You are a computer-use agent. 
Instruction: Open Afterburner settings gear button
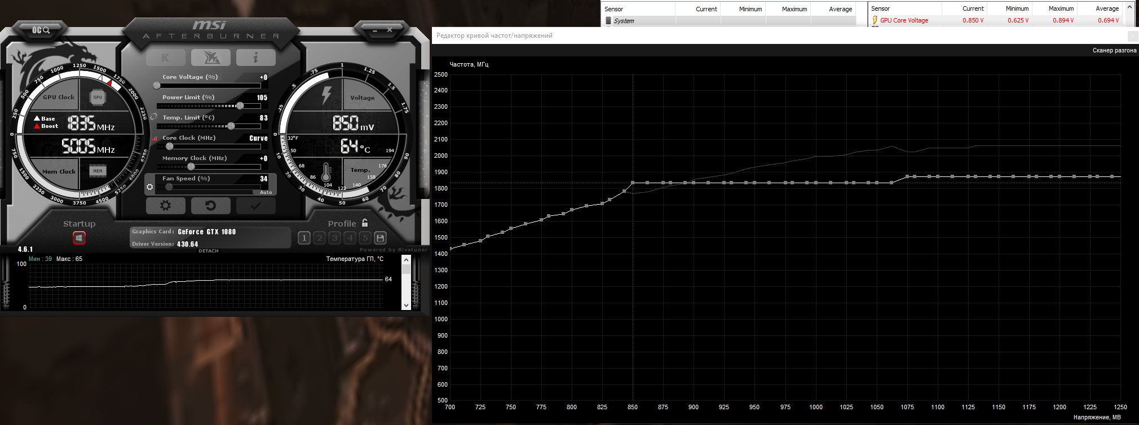point(165,206)
